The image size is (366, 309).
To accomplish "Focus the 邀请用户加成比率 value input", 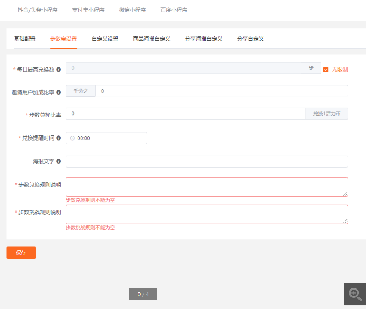I will 222,91.
